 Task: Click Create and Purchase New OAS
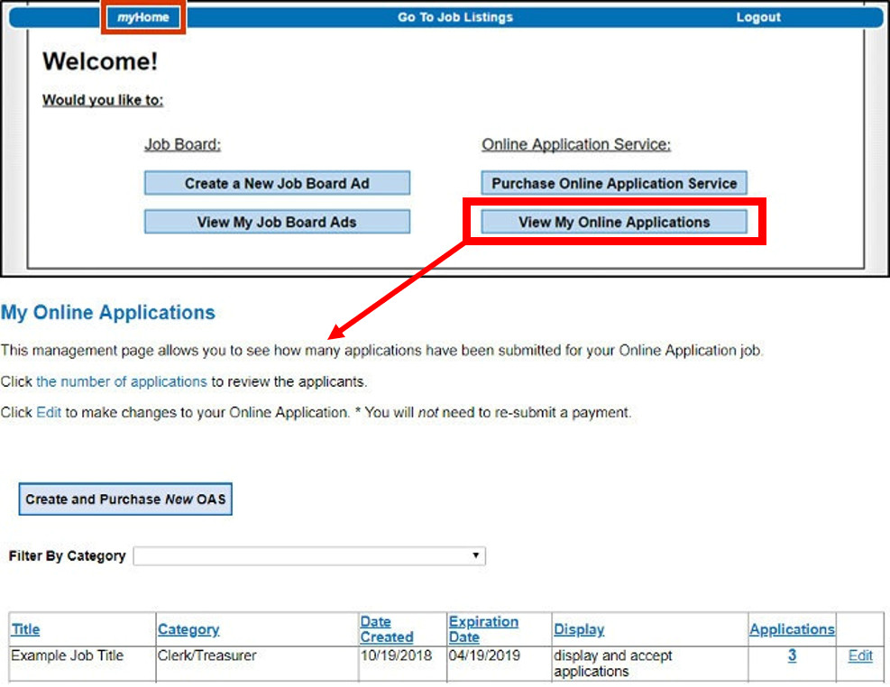click(125, 499)
